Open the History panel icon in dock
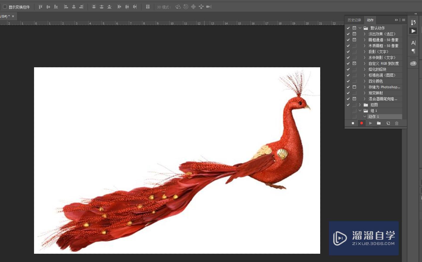The width and height of the screenshot is (422, 262). click(x=413, y=22)
